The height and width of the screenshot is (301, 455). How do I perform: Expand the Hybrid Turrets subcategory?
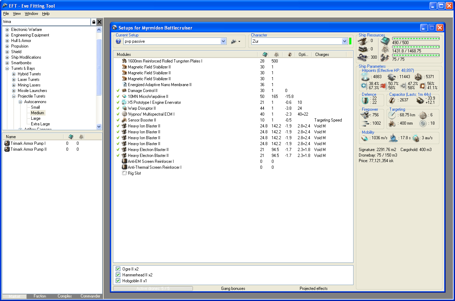click(x=14, y=74)
